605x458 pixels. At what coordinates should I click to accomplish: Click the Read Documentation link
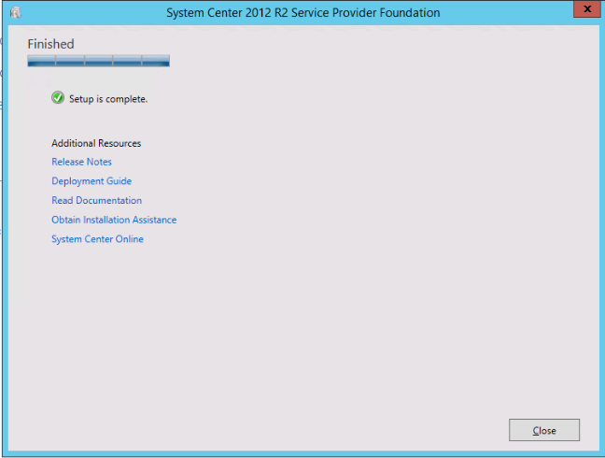pyautogui.click(x=96, y=201)
